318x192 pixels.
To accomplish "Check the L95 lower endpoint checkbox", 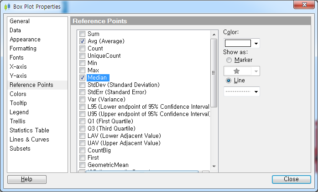I will click(x=82, y=106).
